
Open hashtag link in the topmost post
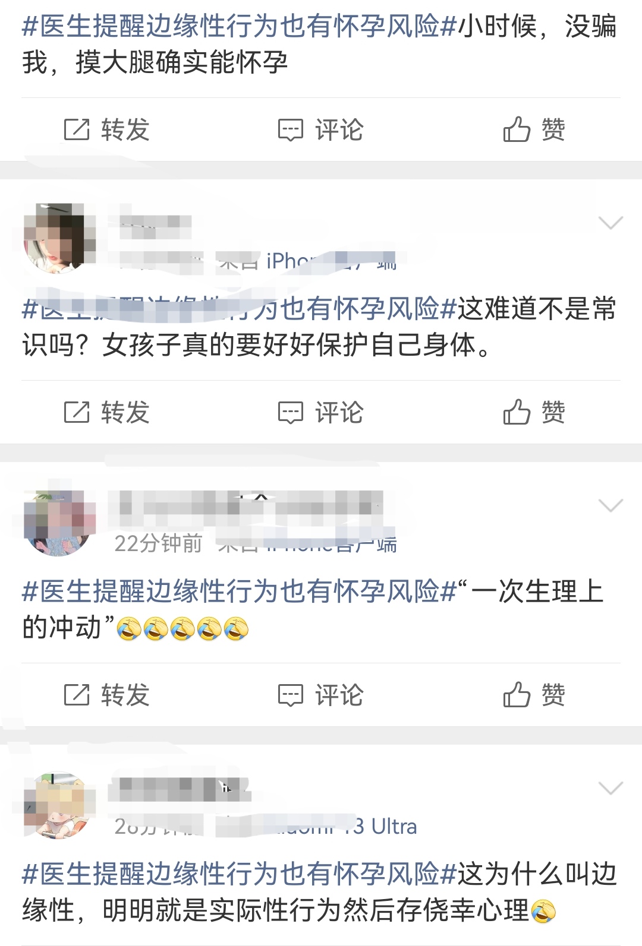click(x=240, y=27)
